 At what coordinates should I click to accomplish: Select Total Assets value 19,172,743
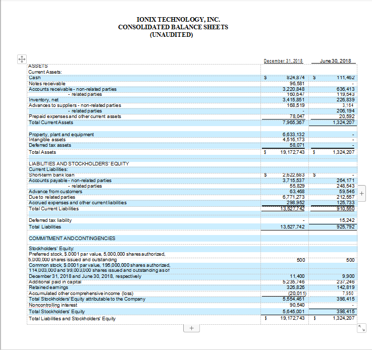pos(292,152)
